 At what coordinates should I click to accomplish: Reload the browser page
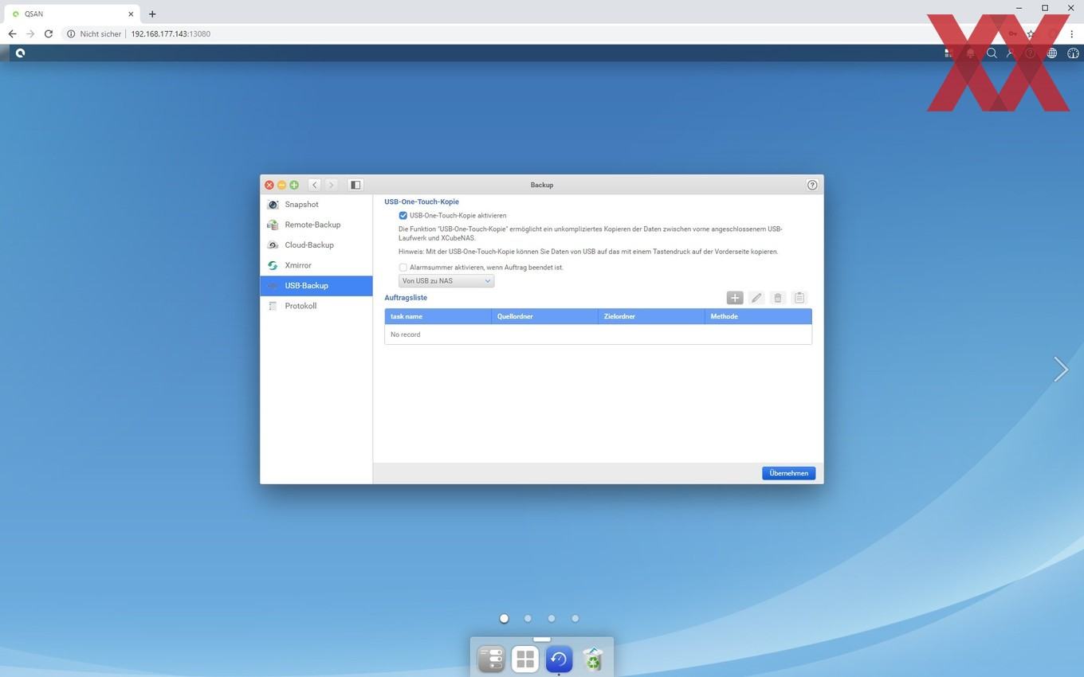(49, 34)
